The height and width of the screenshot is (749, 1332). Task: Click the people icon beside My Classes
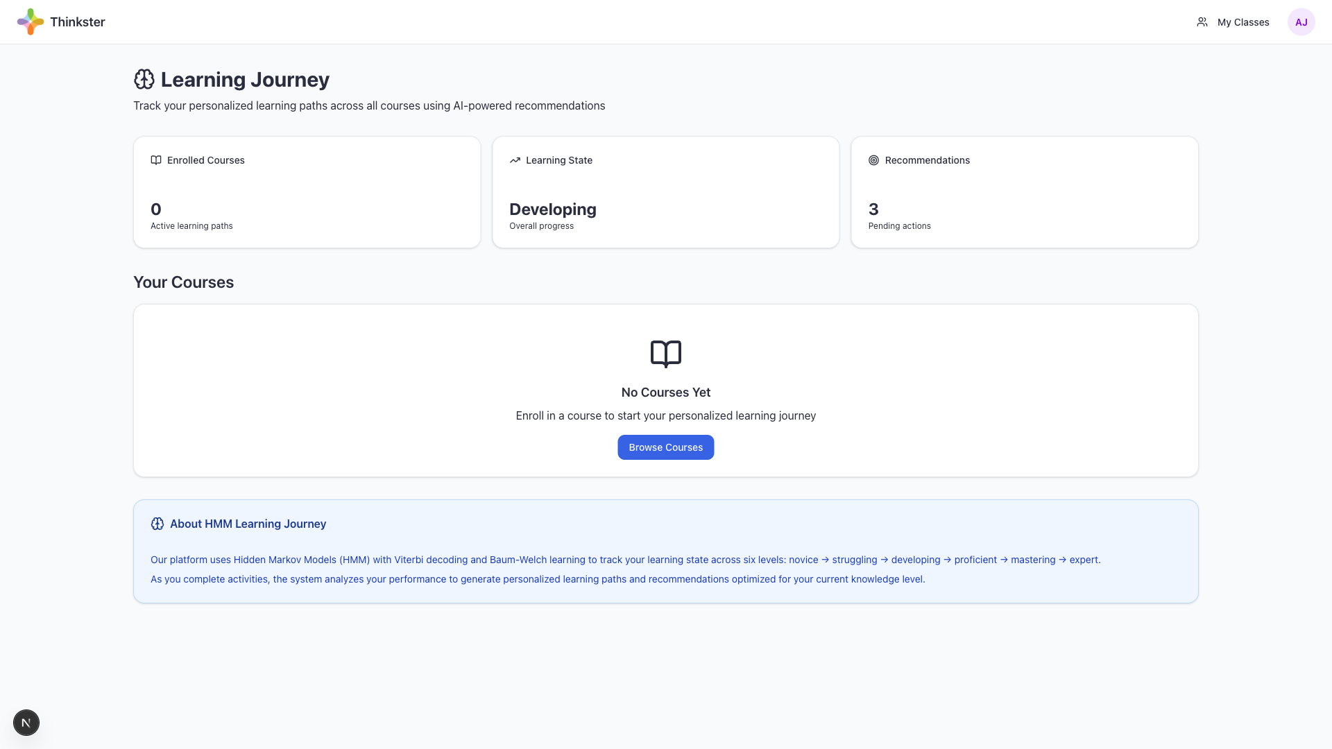(1202, 22)
